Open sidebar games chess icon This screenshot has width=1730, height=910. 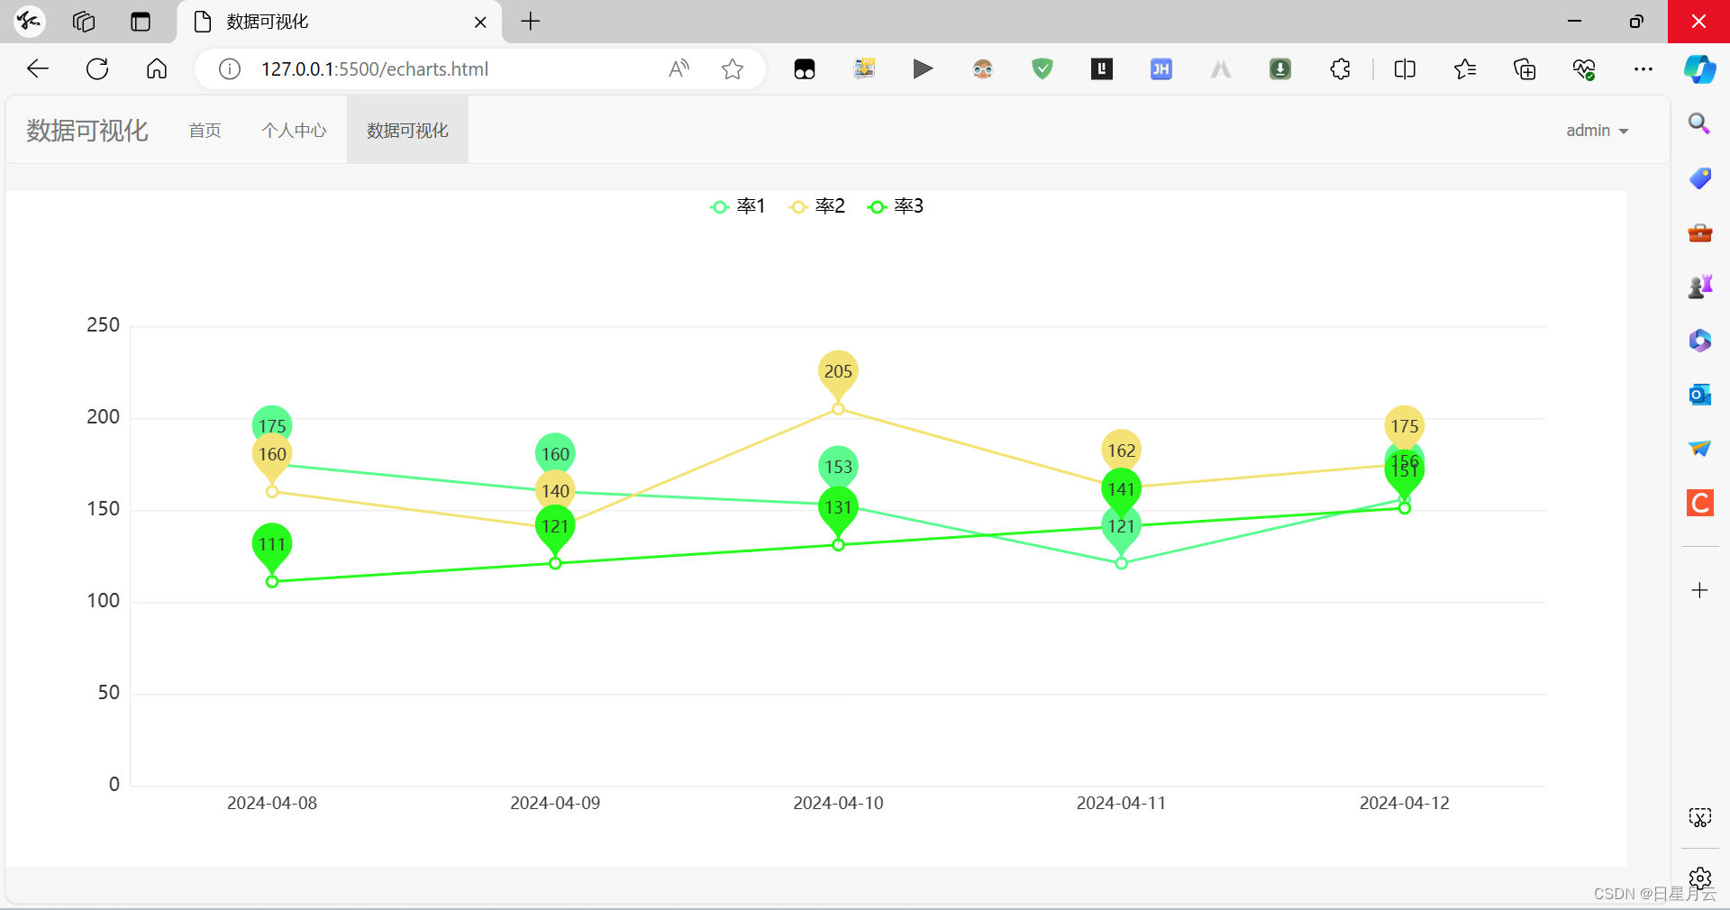point(1700,287)
